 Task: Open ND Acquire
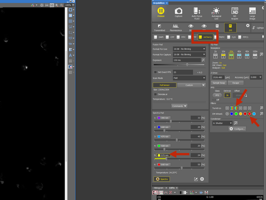coord(235,13)
